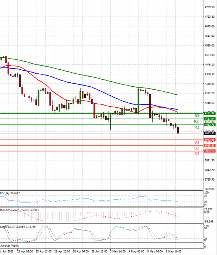
Task: Click the right end of the blue moving average line
Action: (178, 109)
